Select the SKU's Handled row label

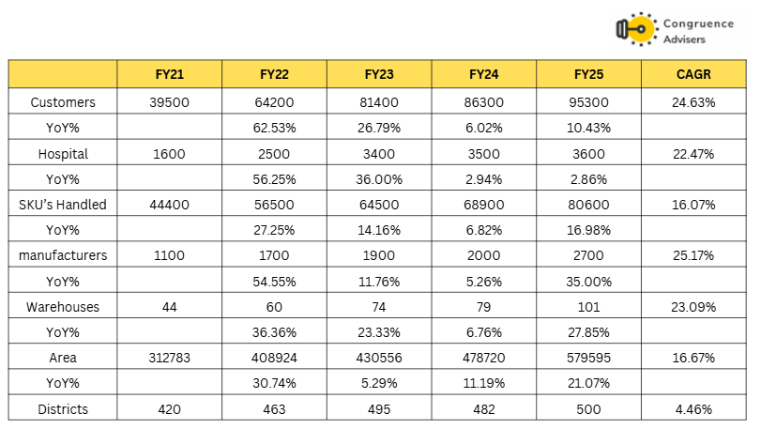pyautogui.click(x=63, y=204)
